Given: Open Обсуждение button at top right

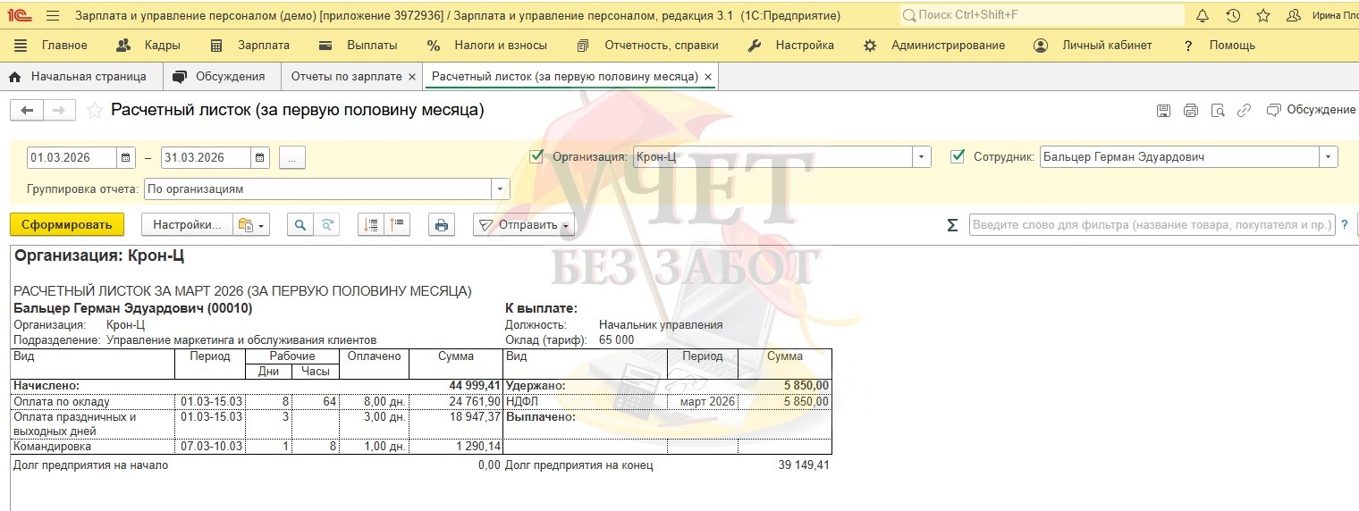Looking at the screenshot, I should point(1312,110).
